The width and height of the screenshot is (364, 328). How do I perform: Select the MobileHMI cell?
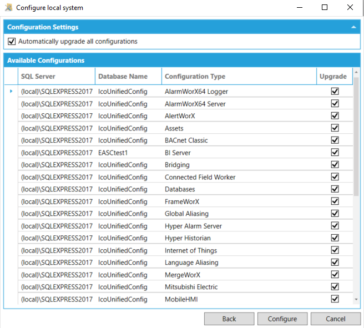coord(239,299)
